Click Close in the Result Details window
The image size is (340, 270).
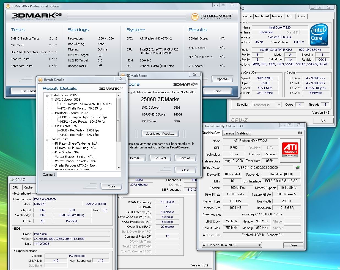click(111, 186)
